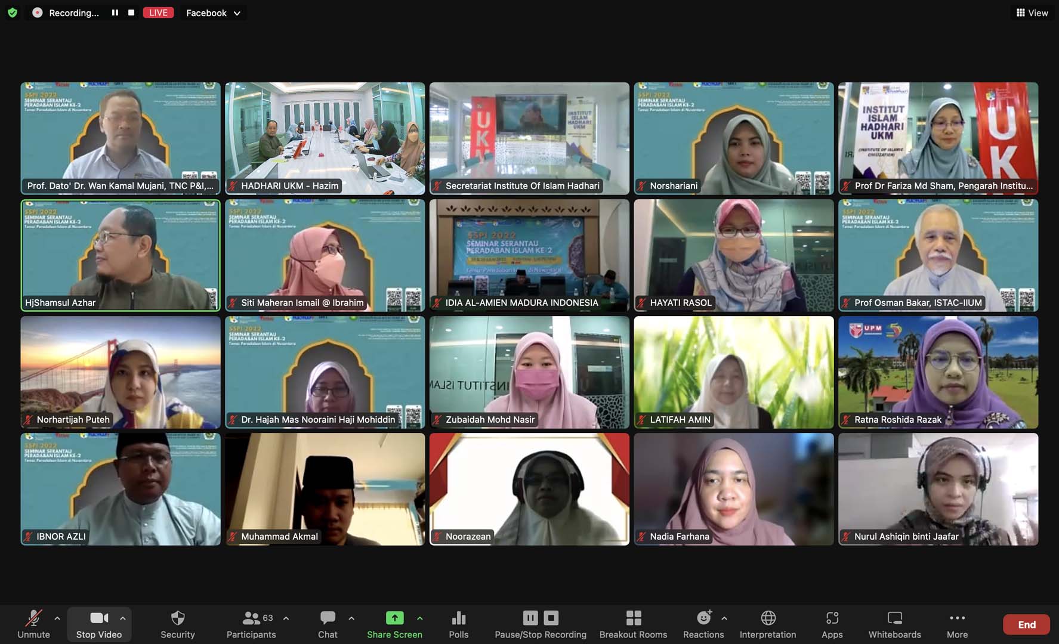Screen dimensions: 1059x644
Task: Unmute the microphone
Action: coord(33,624)
